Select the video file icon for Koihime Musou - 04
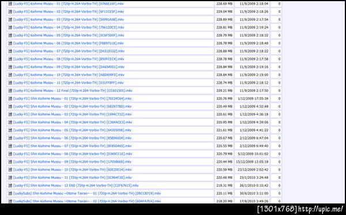The height and width of the screenshot is (215, 346). pyautogui.click(x=10, y=27)
